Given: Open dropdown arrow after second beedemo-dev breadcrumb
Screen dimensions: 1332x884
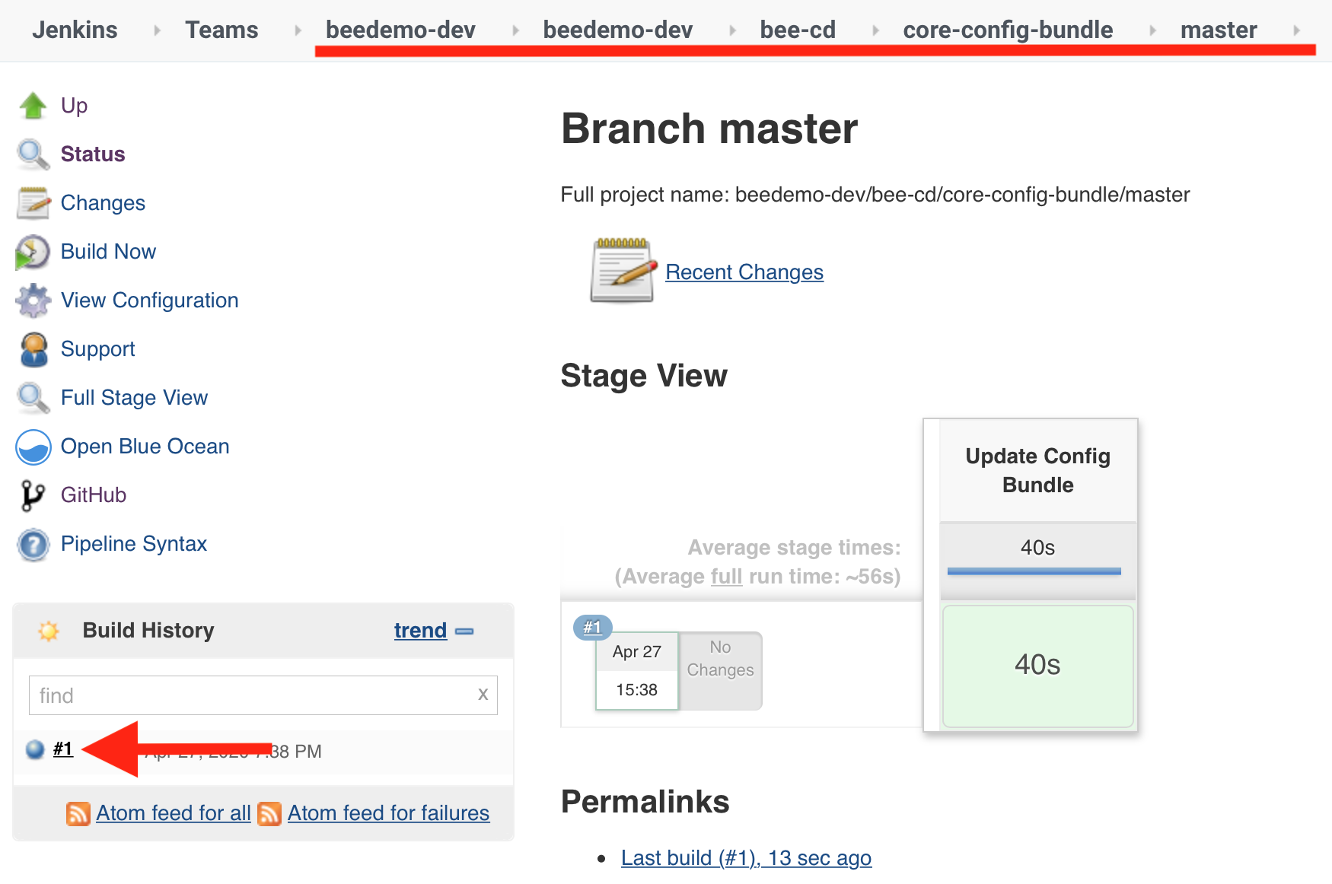Looking at the screenshot, I should point(732,30).
